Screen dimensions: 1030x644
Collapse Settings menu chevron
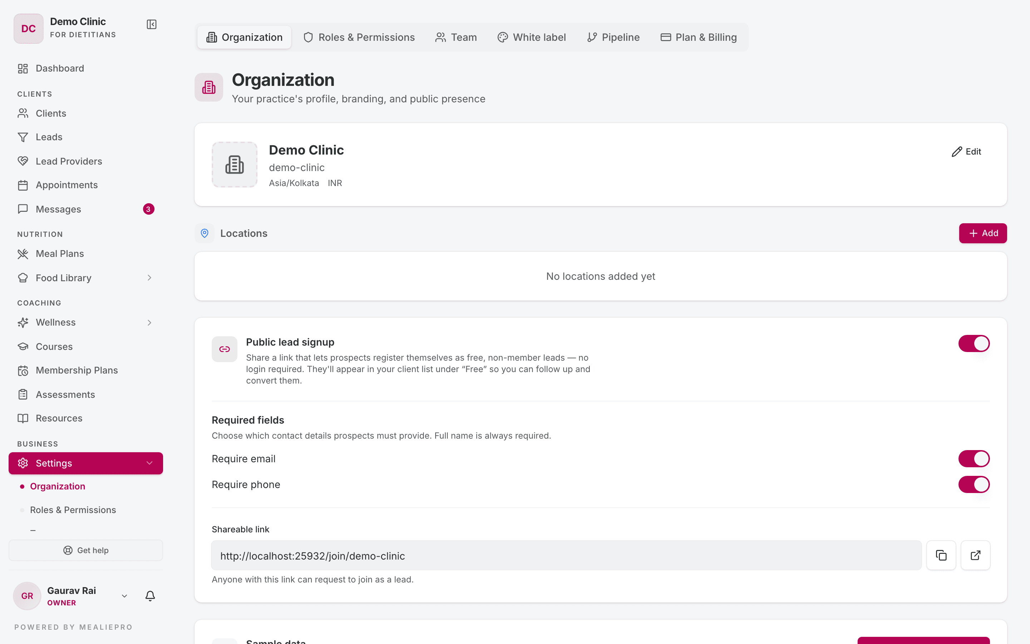click(149, 463)
